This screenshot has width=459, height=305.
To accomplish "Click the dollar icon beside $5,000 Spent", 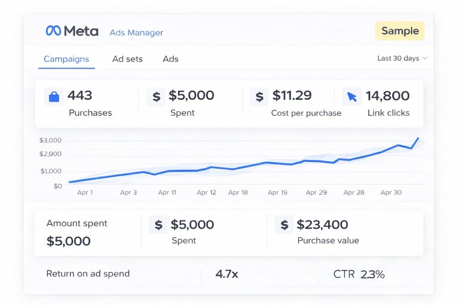I will 156,97.
